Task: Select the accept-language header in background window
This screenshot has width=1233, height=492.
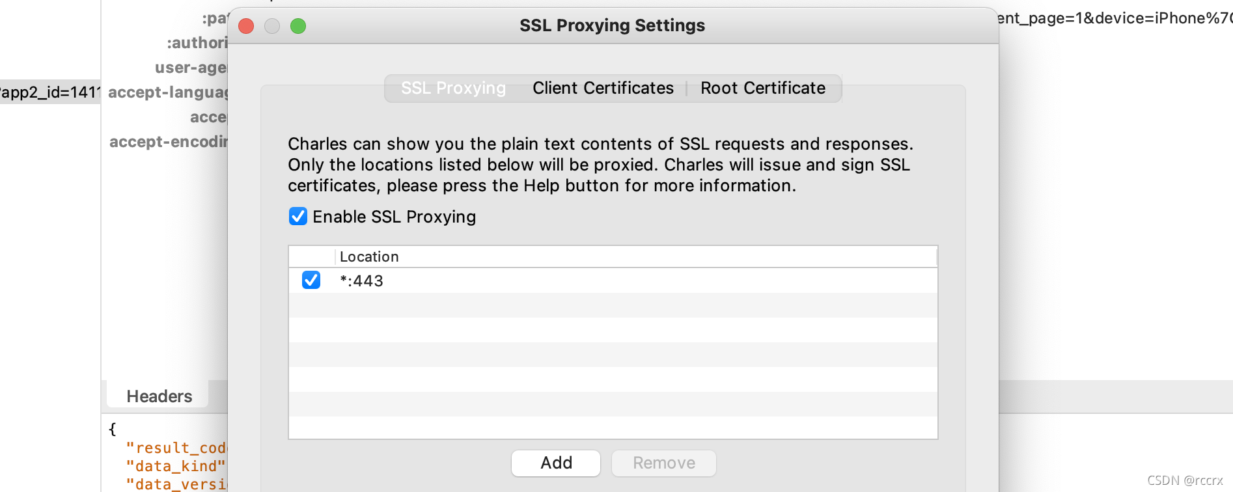Action: 168,92
